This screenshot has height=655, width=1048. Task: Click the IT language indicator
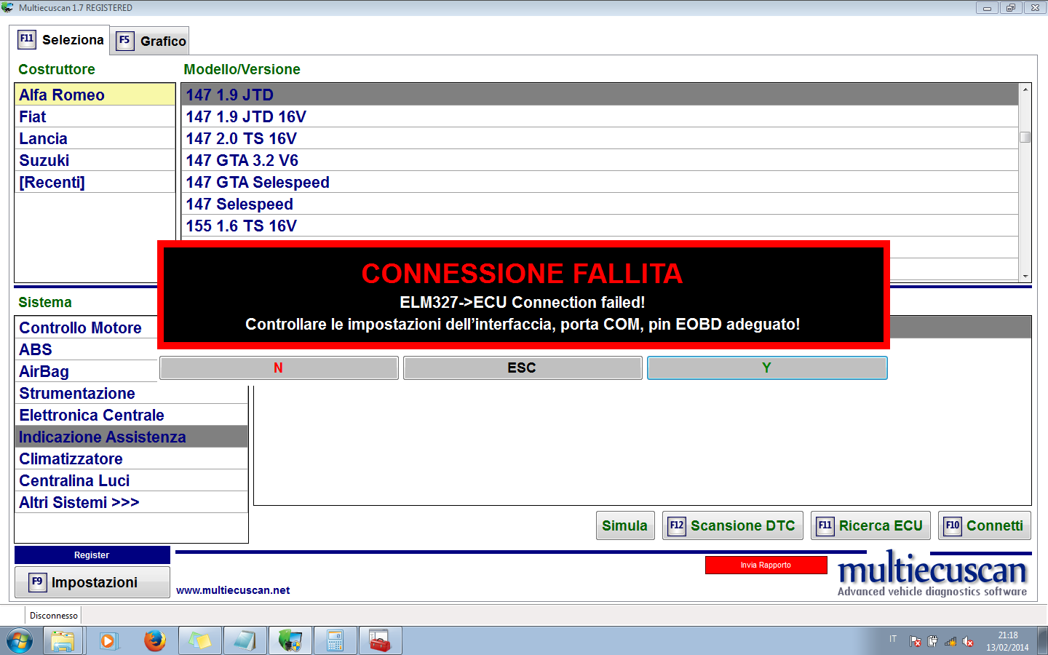(893, 639)
